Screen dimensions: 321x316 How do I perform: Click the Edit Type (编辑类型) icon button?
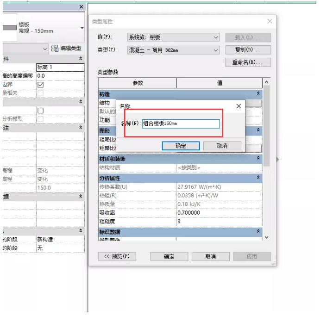click(x=67, y=49)
